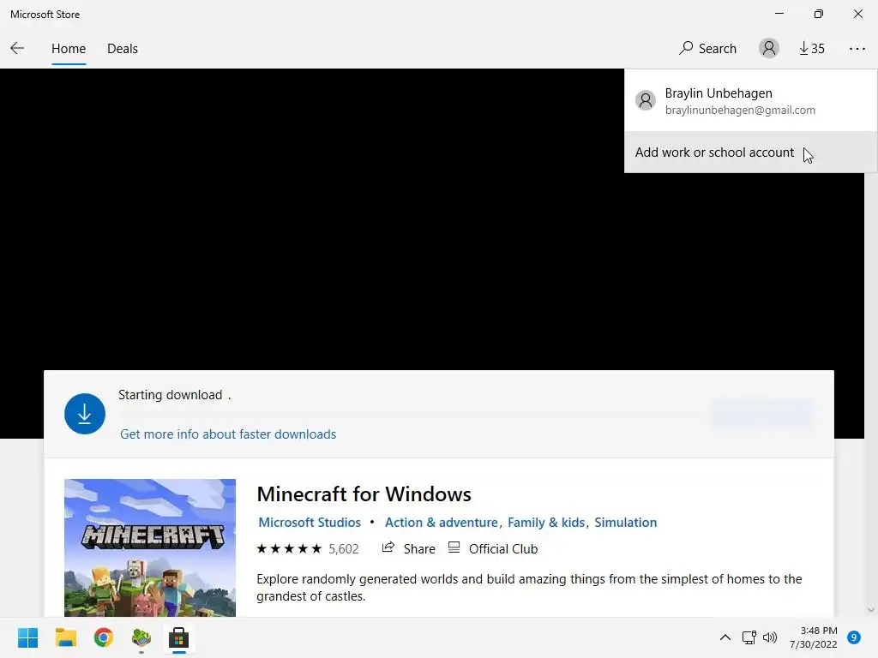This screenshot has height=658, width=878.
Task: Click the download progress bar
Action: point(409,414)
